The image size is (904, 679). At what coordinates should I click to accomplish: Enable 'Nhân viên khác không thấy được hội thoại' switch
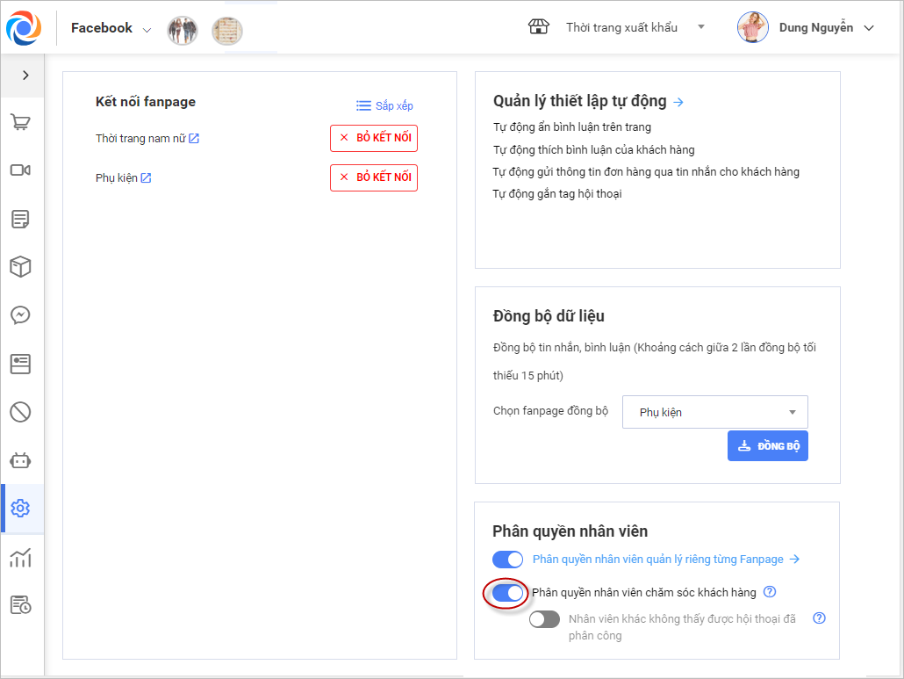coord(544,619)
